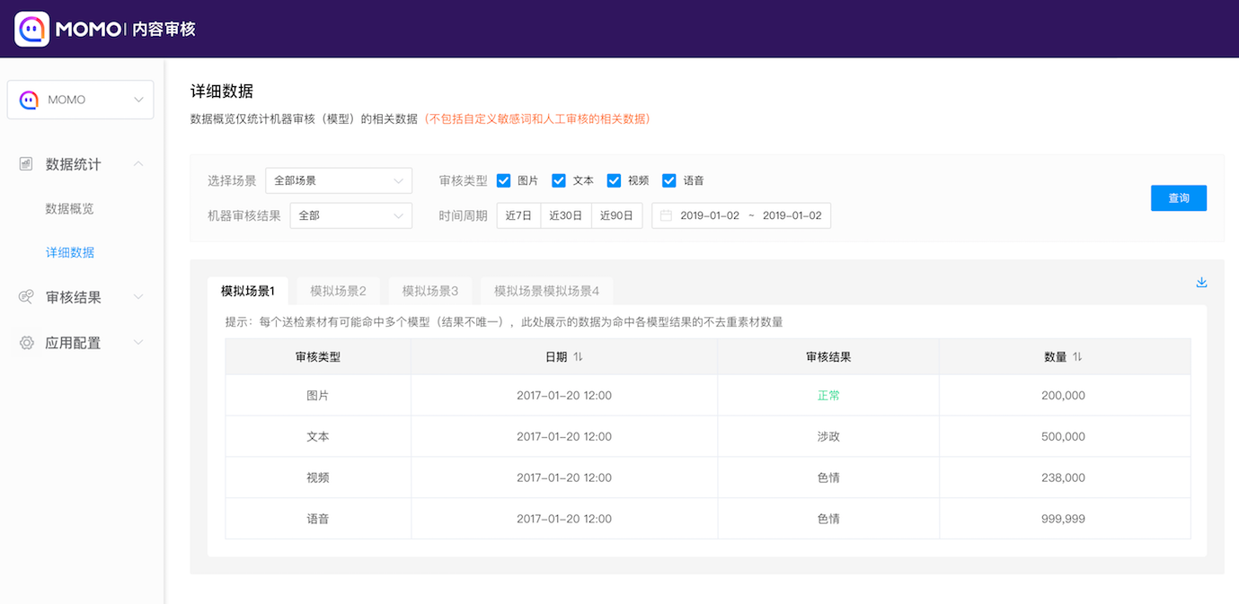The width and height of the screenshot is (1239, 604).
Task: Click the 238,000 quantity value
Action: (x=1064, y=477)
